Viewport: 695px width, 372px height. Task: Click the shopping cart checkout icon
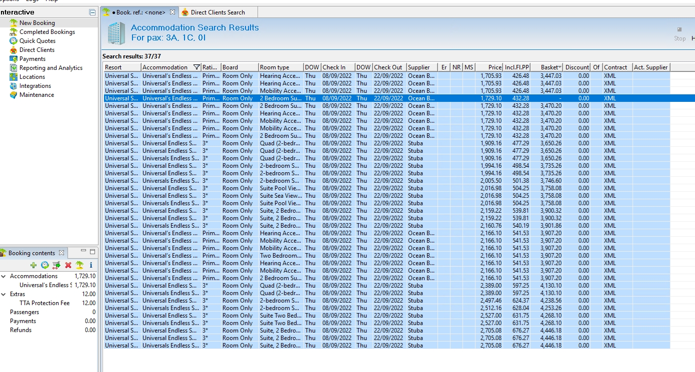point(56,265)
